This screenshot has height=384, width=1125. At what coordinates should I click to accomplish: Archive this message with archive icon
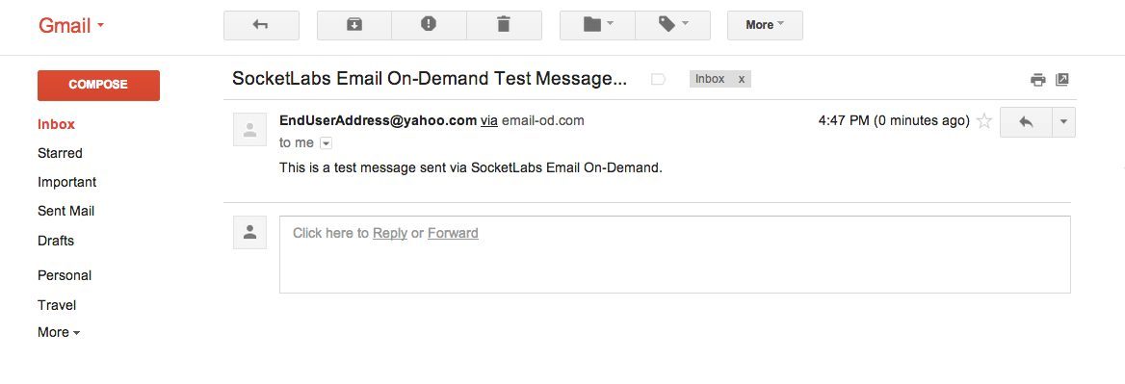coord(354,25)
